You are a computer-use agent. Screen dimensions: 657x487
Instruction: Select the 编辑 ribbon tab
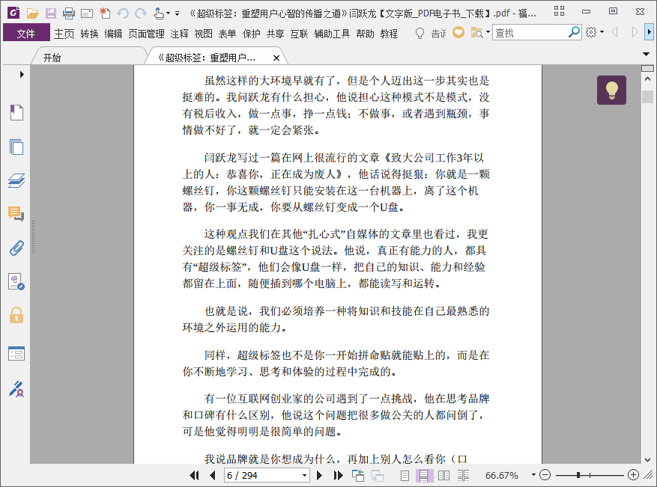point(113,34)
